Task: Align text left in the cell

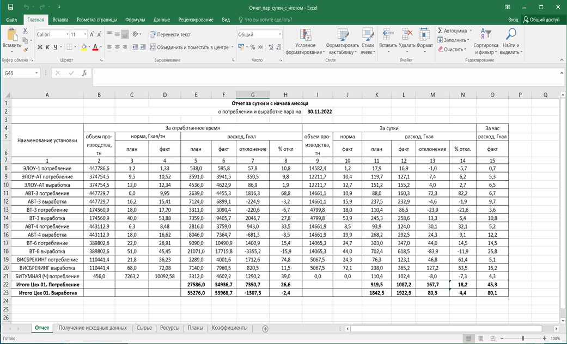Action: click(x=109, y=47)
